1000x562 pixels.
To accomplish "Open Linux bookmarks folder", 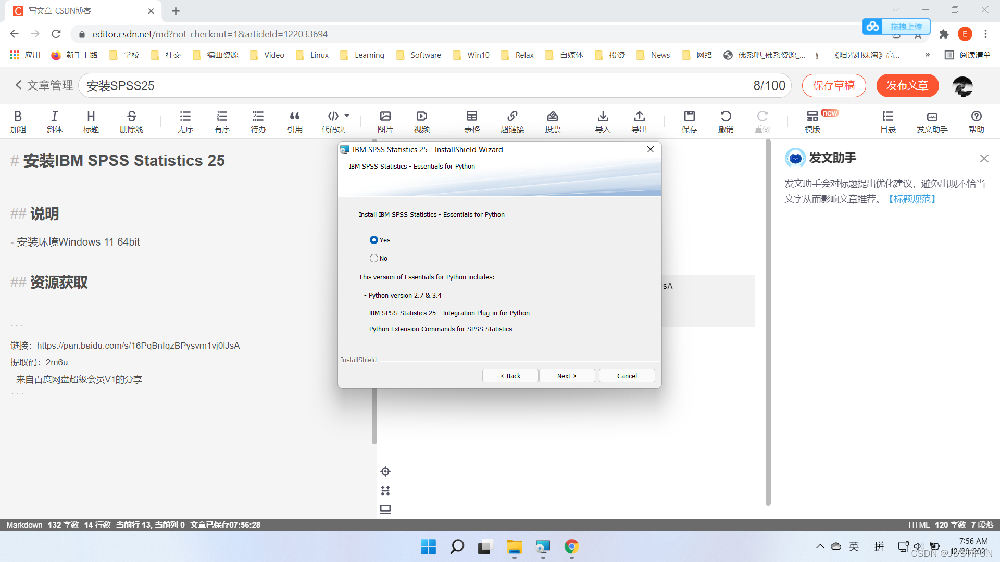I will click(x=312, y=55).
